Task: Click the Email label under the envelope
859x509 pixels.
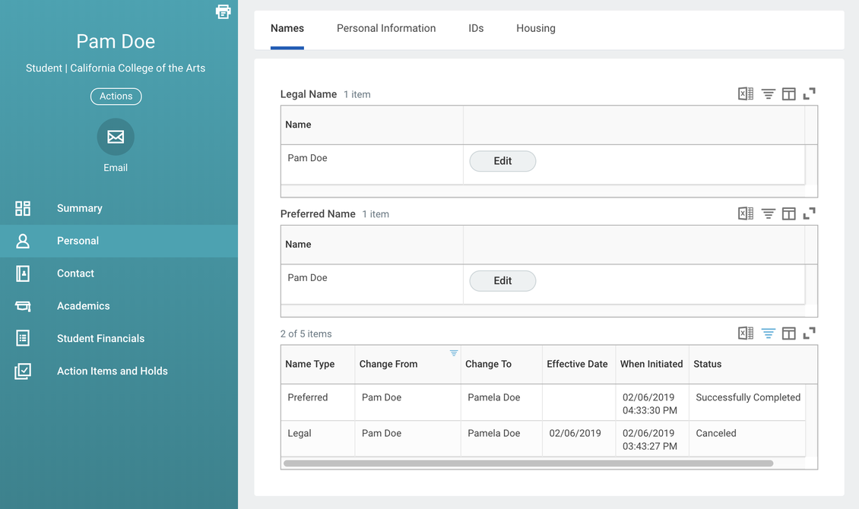Action: (x=116, y=168)
